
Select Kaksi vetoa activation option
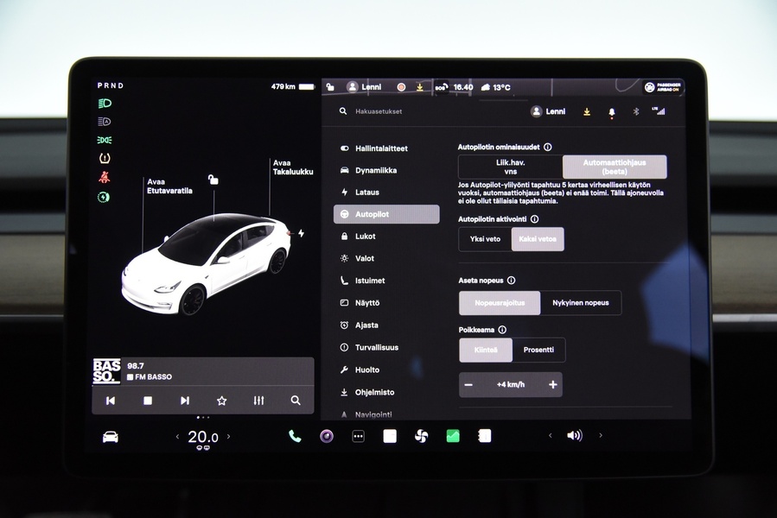[x=536, y=239]
